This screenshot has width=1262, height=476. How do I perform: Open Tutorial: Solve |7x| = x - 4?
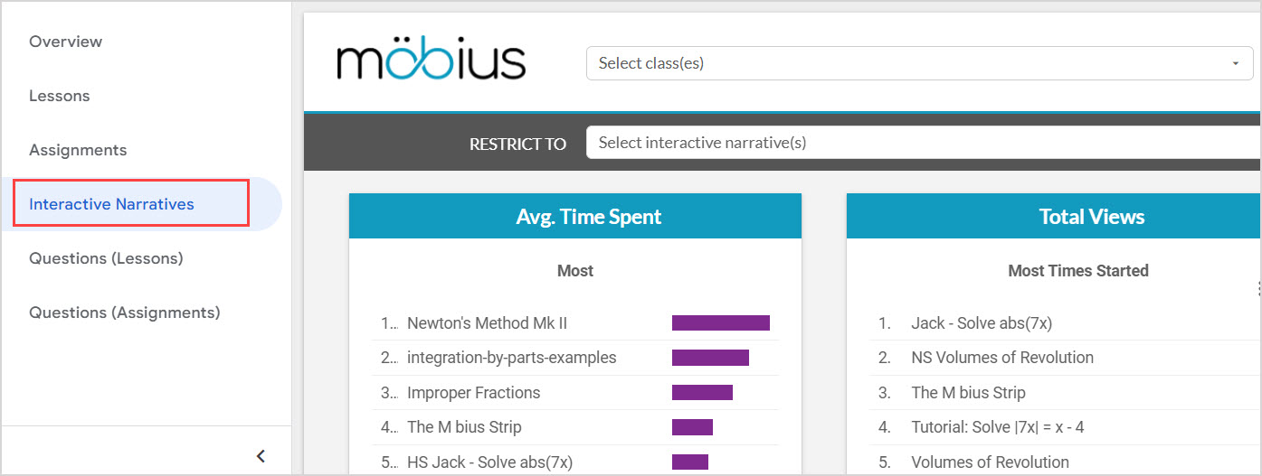pos(997,427)
